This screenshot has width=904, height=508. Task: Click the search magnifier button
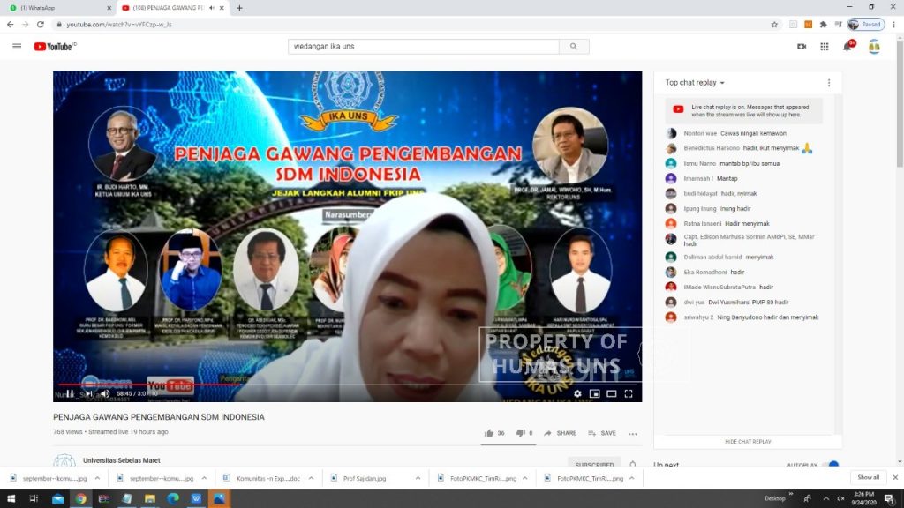(x=574, y=47)
